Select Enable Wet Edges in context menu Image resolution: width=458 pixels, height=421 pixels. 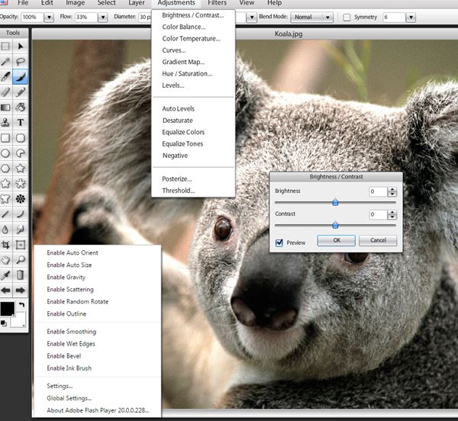pos(71,344)
